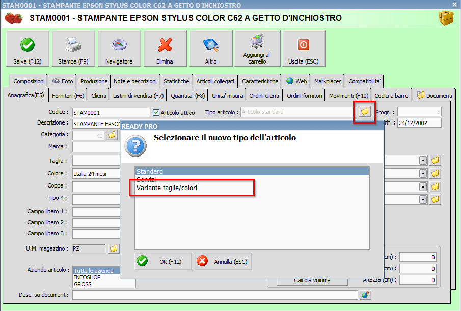Open the Compatibilita' tab
This screenshot has width=461, height=311.
coord(364,81)
